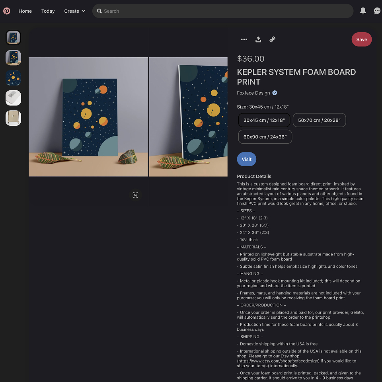382x382 pixels.
Task: Copy pin link with chain icon
Action: tap(272, 39)
